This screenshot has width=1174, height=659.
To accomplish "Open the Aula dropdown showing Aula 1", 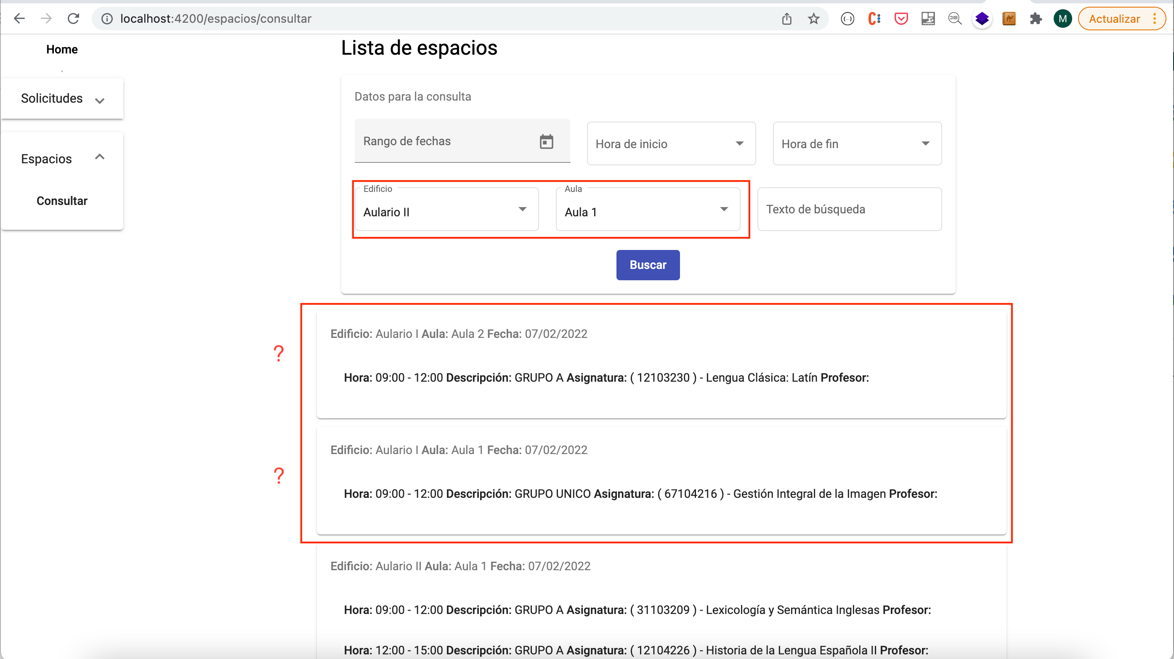I will pyautogui.click(x=648, y=210).
